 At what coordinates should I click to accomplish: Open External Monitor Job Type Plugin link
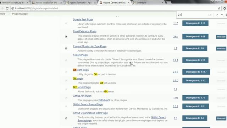pos(90,46)
